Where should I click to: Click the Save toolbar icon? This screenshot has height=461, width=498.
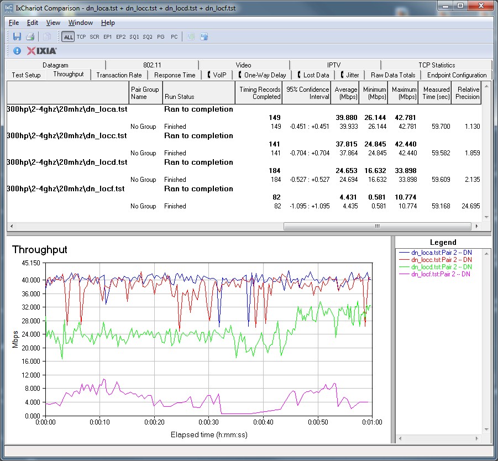click(x=17, y=36)
